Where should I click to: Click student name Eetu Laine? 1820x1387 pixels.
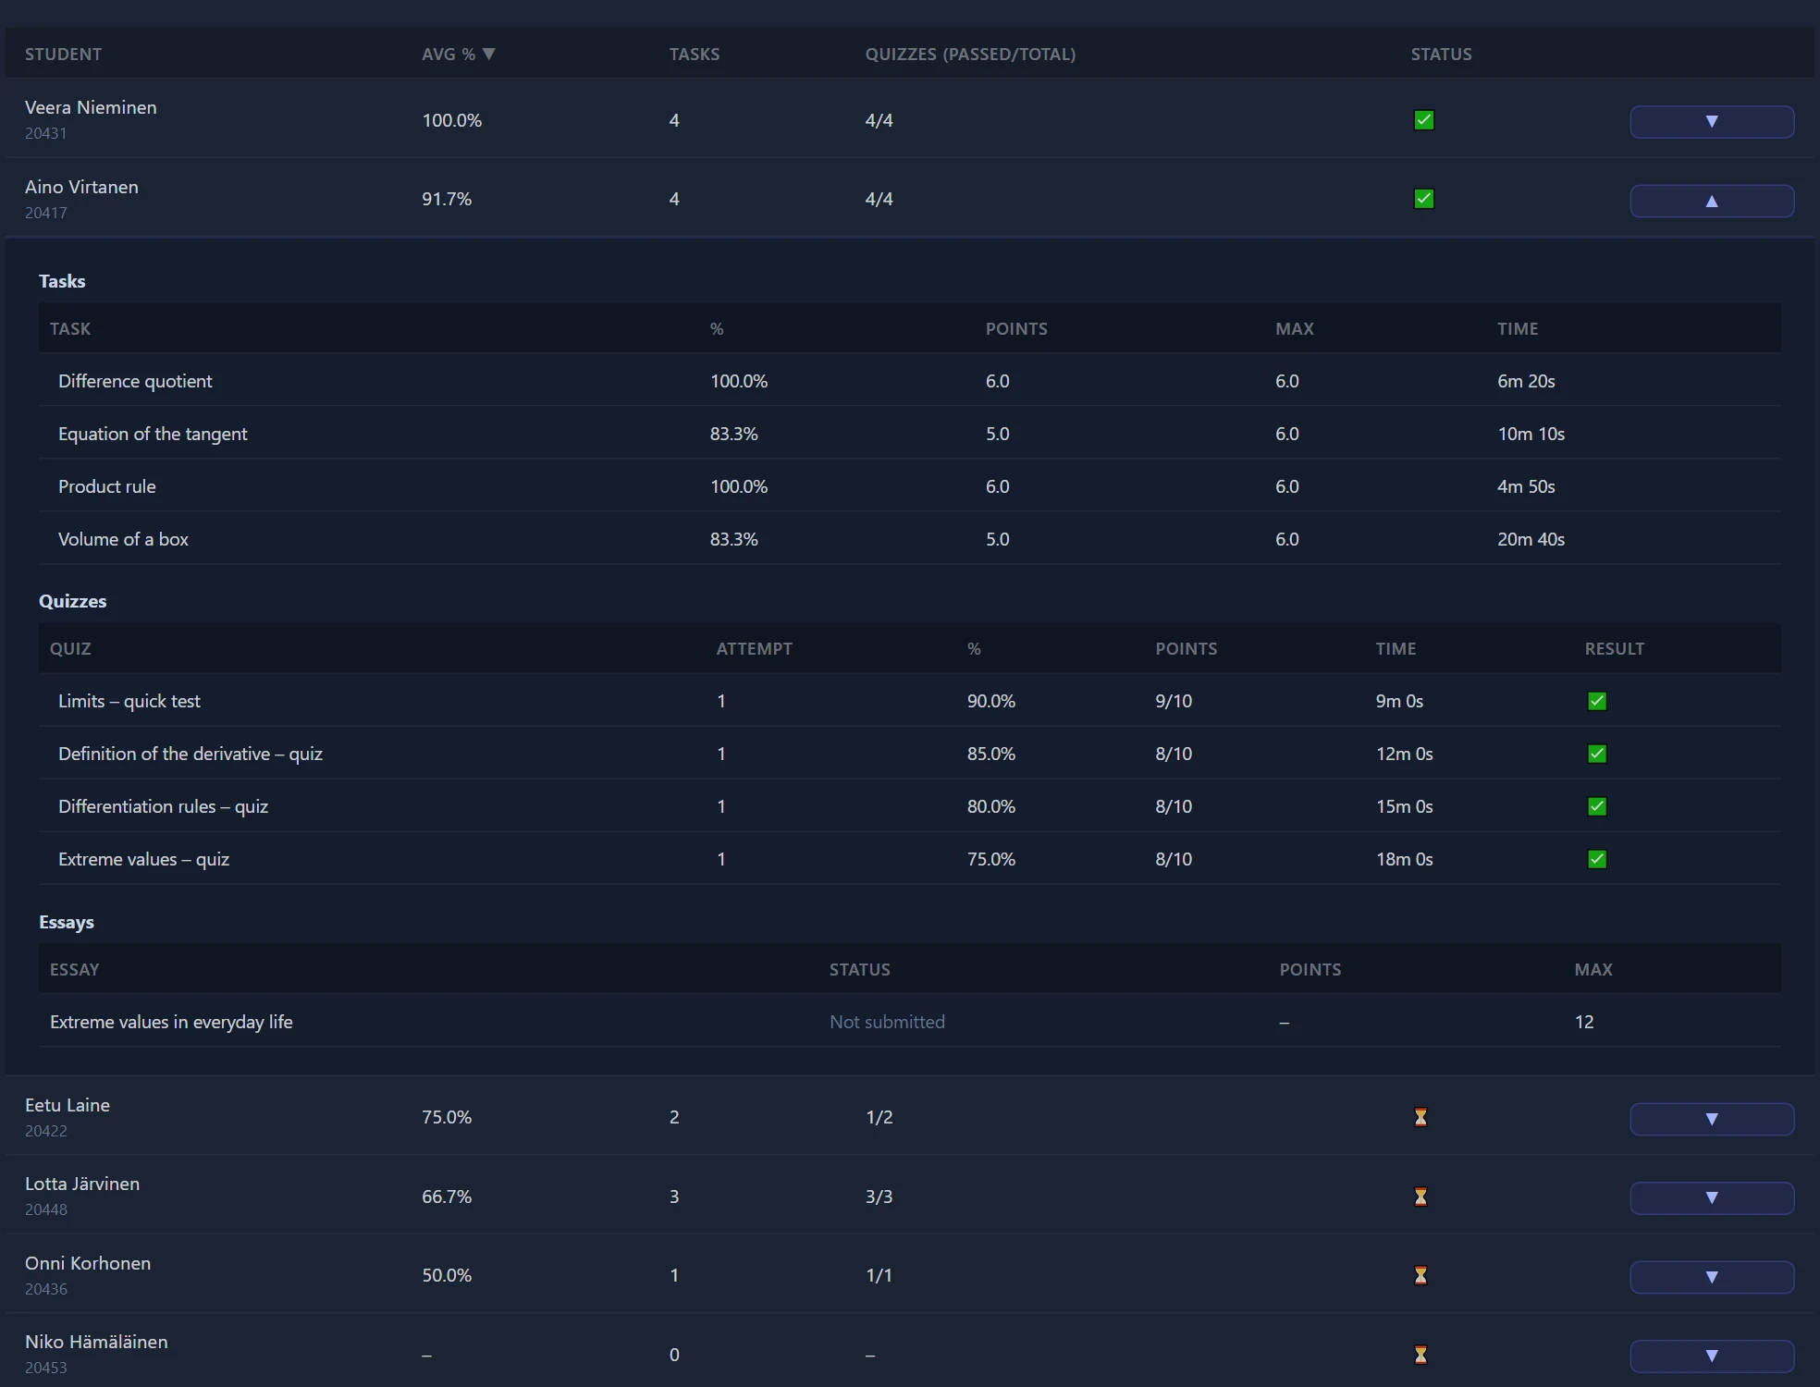[x=68, y=1105]
